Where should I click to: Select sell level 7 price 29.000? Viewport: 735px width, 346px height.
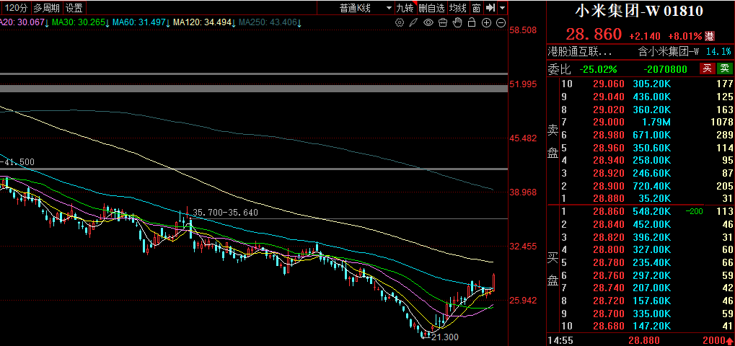pyautogui.click(x=607, y=122)
